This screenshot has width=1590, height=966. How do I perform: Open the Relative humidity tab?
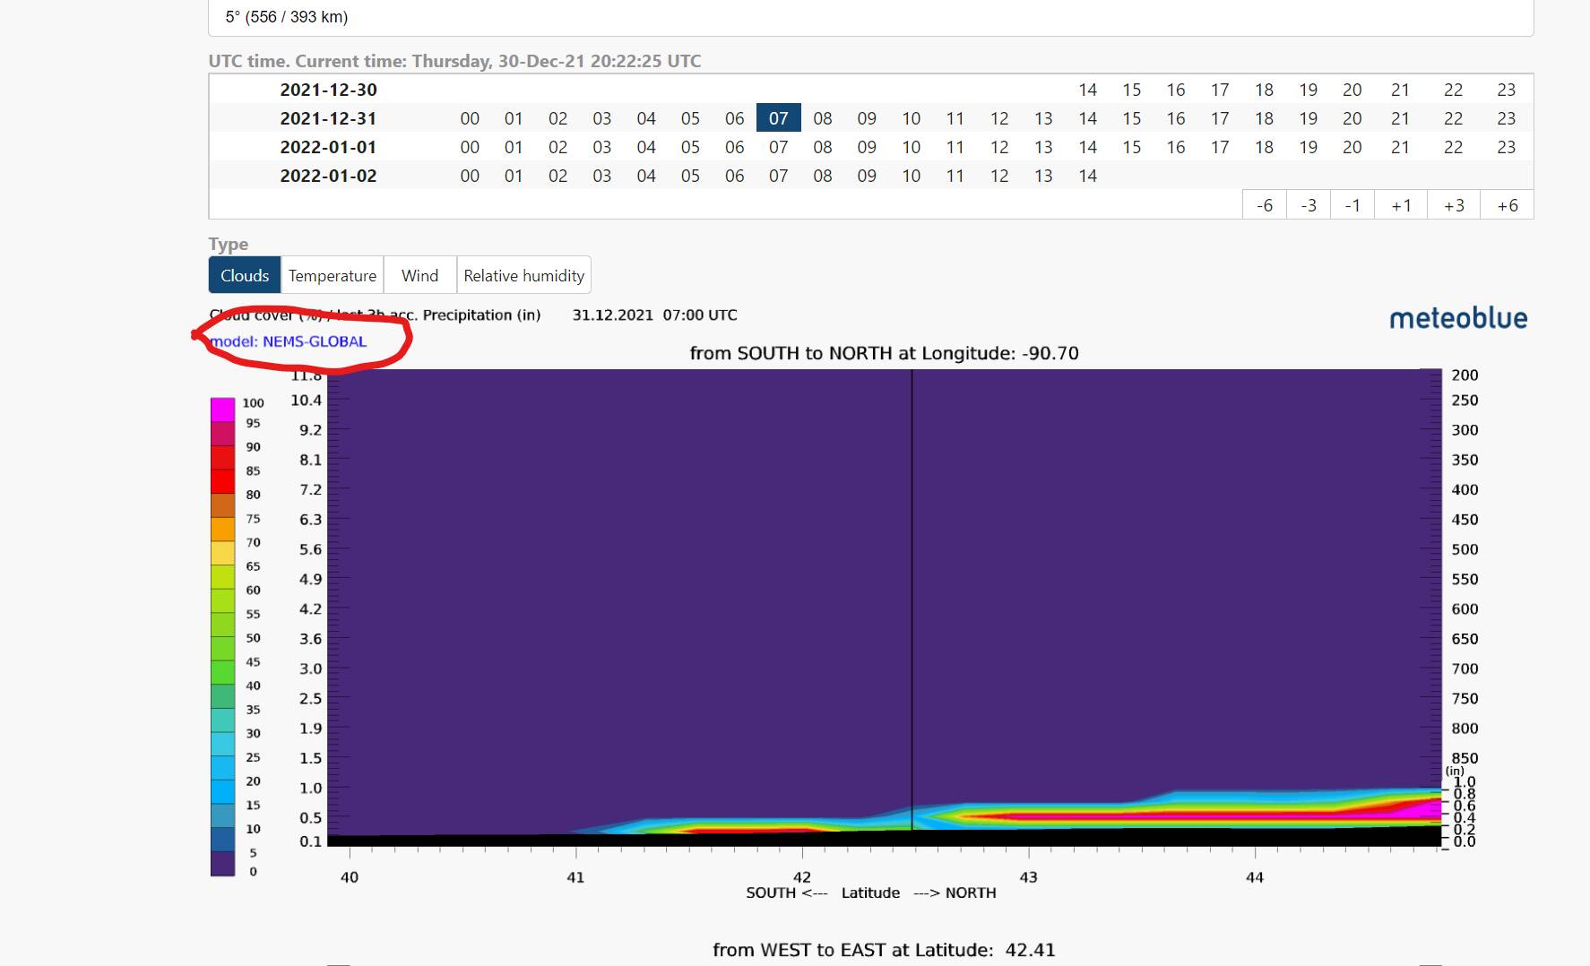pyautogui.click(x=523, y=275)
